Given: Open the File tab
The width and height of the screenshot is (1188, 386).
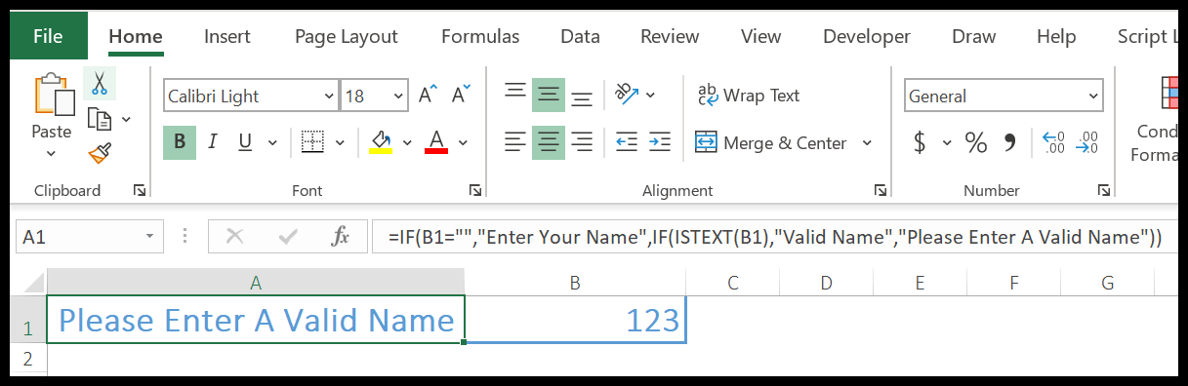Looking at the screenshot, I should [x=48, y=36].
